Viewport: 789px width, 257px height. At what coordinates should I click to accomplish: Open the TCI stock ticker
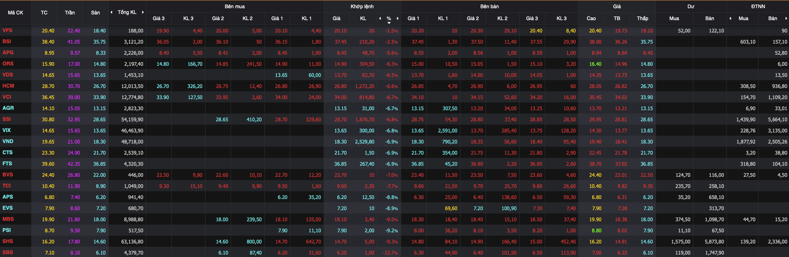tap(7, 186)
